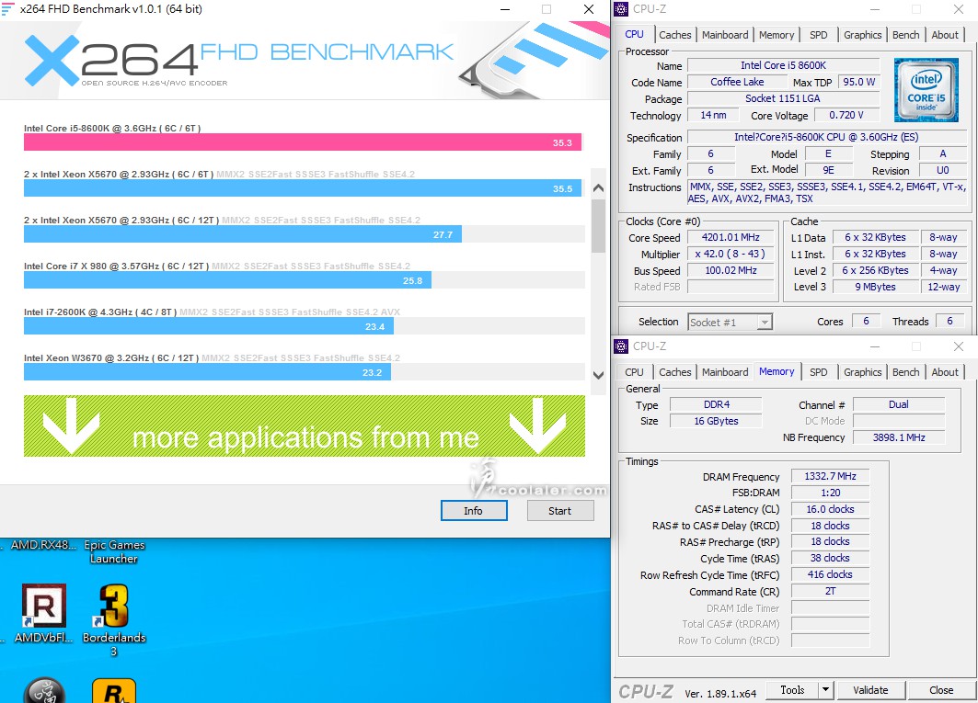Open Graphics tab in lower CPU-Z window
Viewport: 978px width, 703px height.
tap(863, 372)
